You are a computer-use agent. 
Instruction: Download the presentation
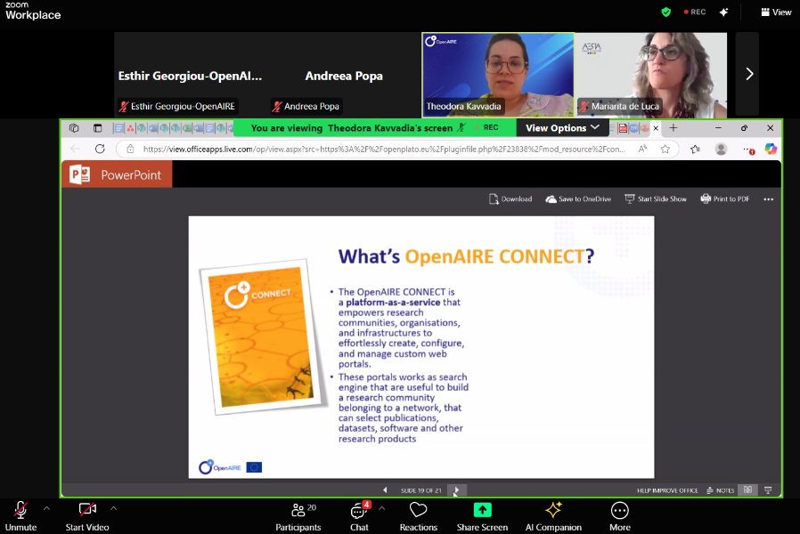510,198
